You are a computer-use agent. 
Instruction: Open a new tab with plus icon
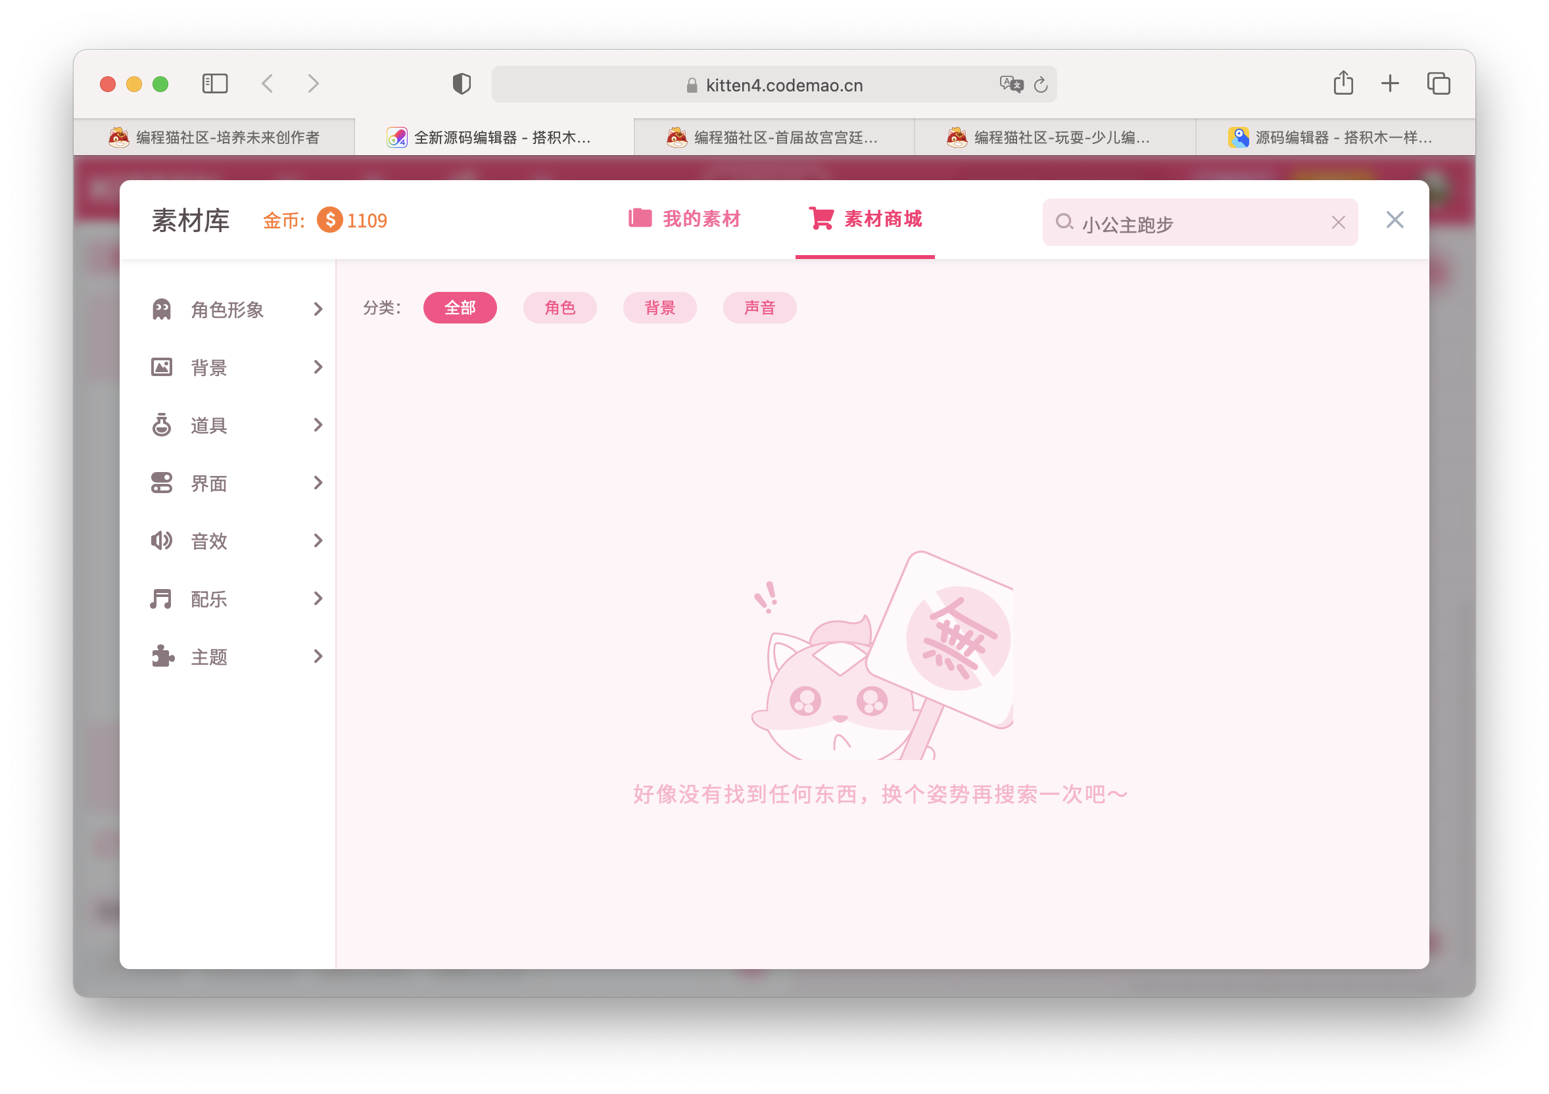[1390, 83]
